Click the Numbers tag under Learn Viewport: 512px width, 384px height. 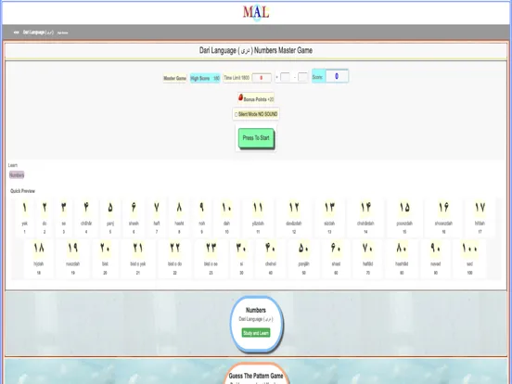[x=17, y=175]
